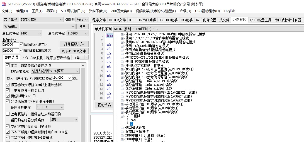Select 使用比较器中断唤醒省电模式 tree item
The width and height of the screenshot is (304, 142).
(x=147, y=61)
